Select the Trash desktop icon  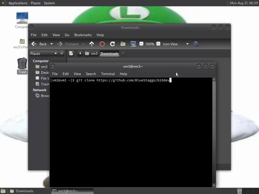tap(22, 66)
